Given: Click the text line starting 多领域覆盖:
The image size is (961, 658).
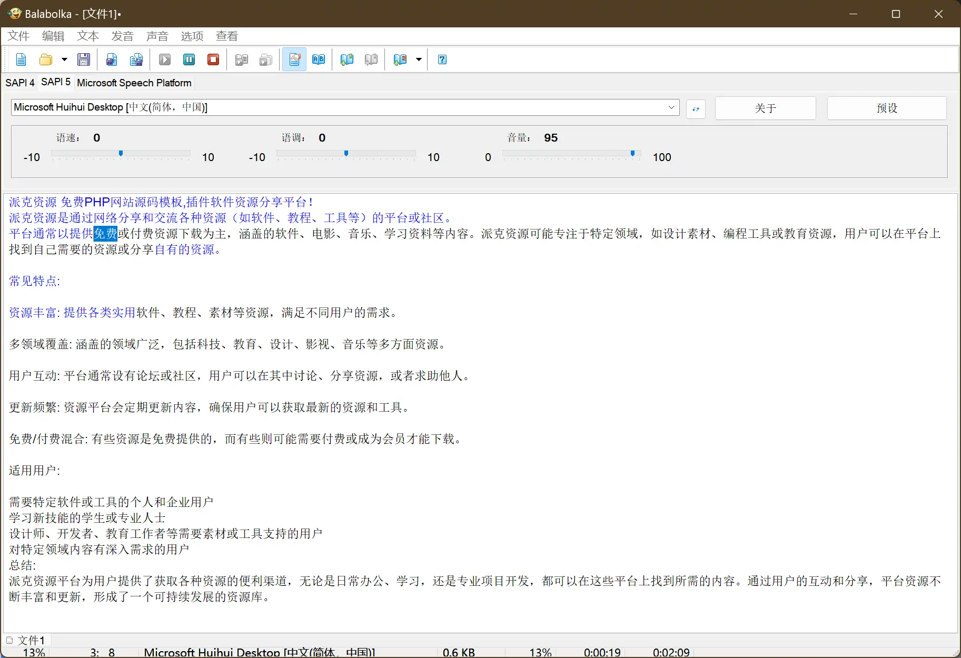Looking at the screenshot, I should (229, 344).
